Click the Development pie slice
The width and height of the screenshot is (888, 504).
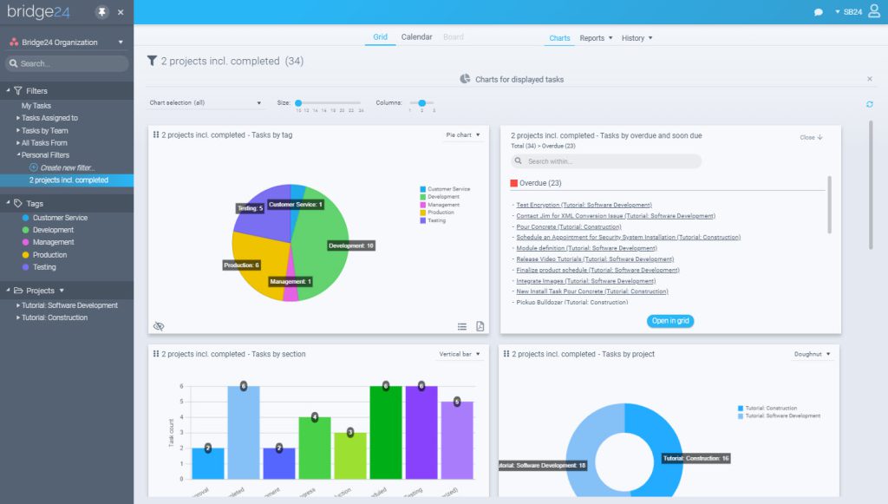click(x=321, y=244)
